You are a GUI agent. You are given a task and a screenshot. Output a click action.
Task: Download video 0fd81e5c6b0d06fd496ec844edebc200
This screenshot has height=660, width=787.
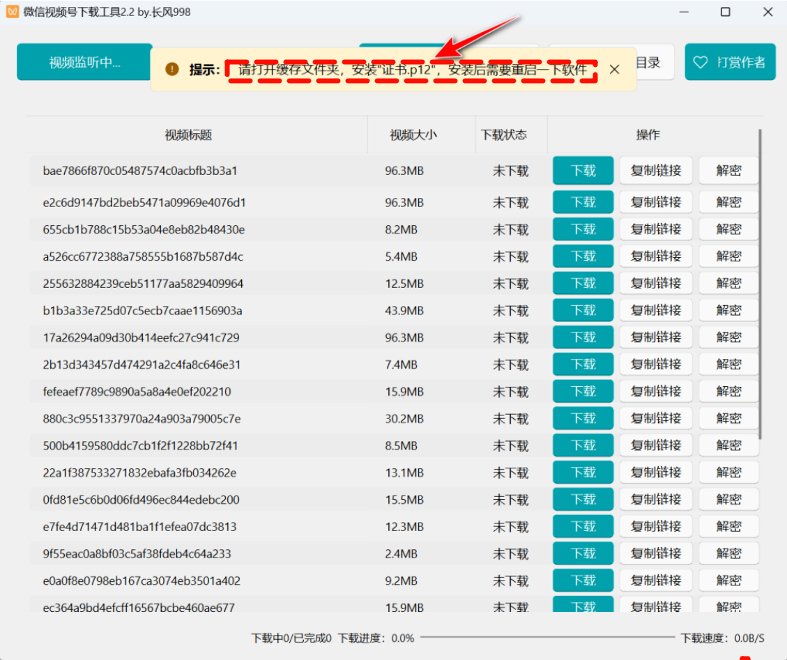coord(583,500)
